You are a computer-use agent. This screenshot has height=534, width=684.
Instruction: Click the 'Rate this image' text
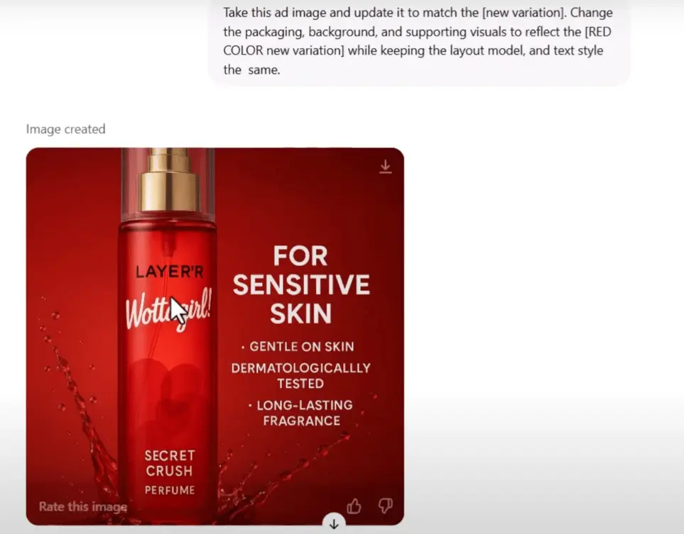[x=83, y=506]
